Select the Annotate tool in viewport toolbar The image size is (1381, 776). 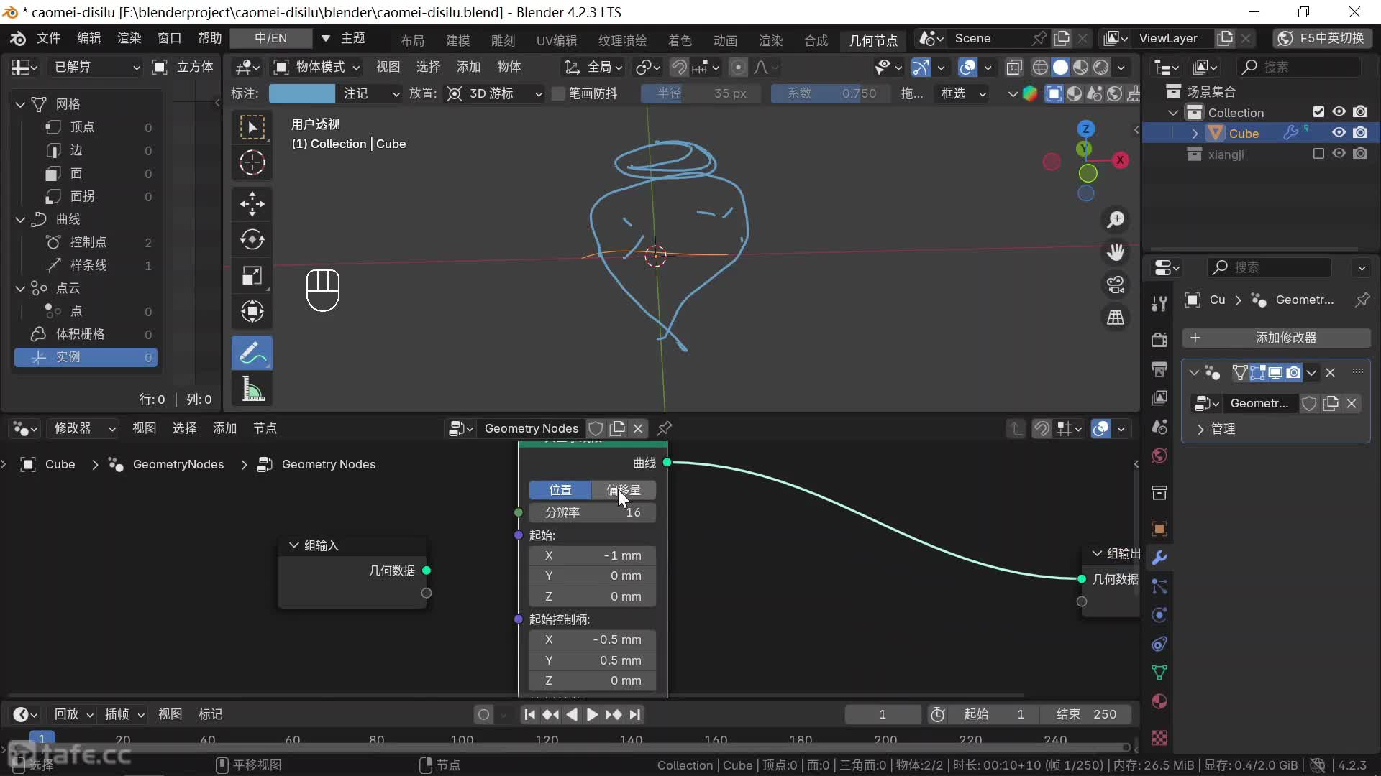(252, 354)
